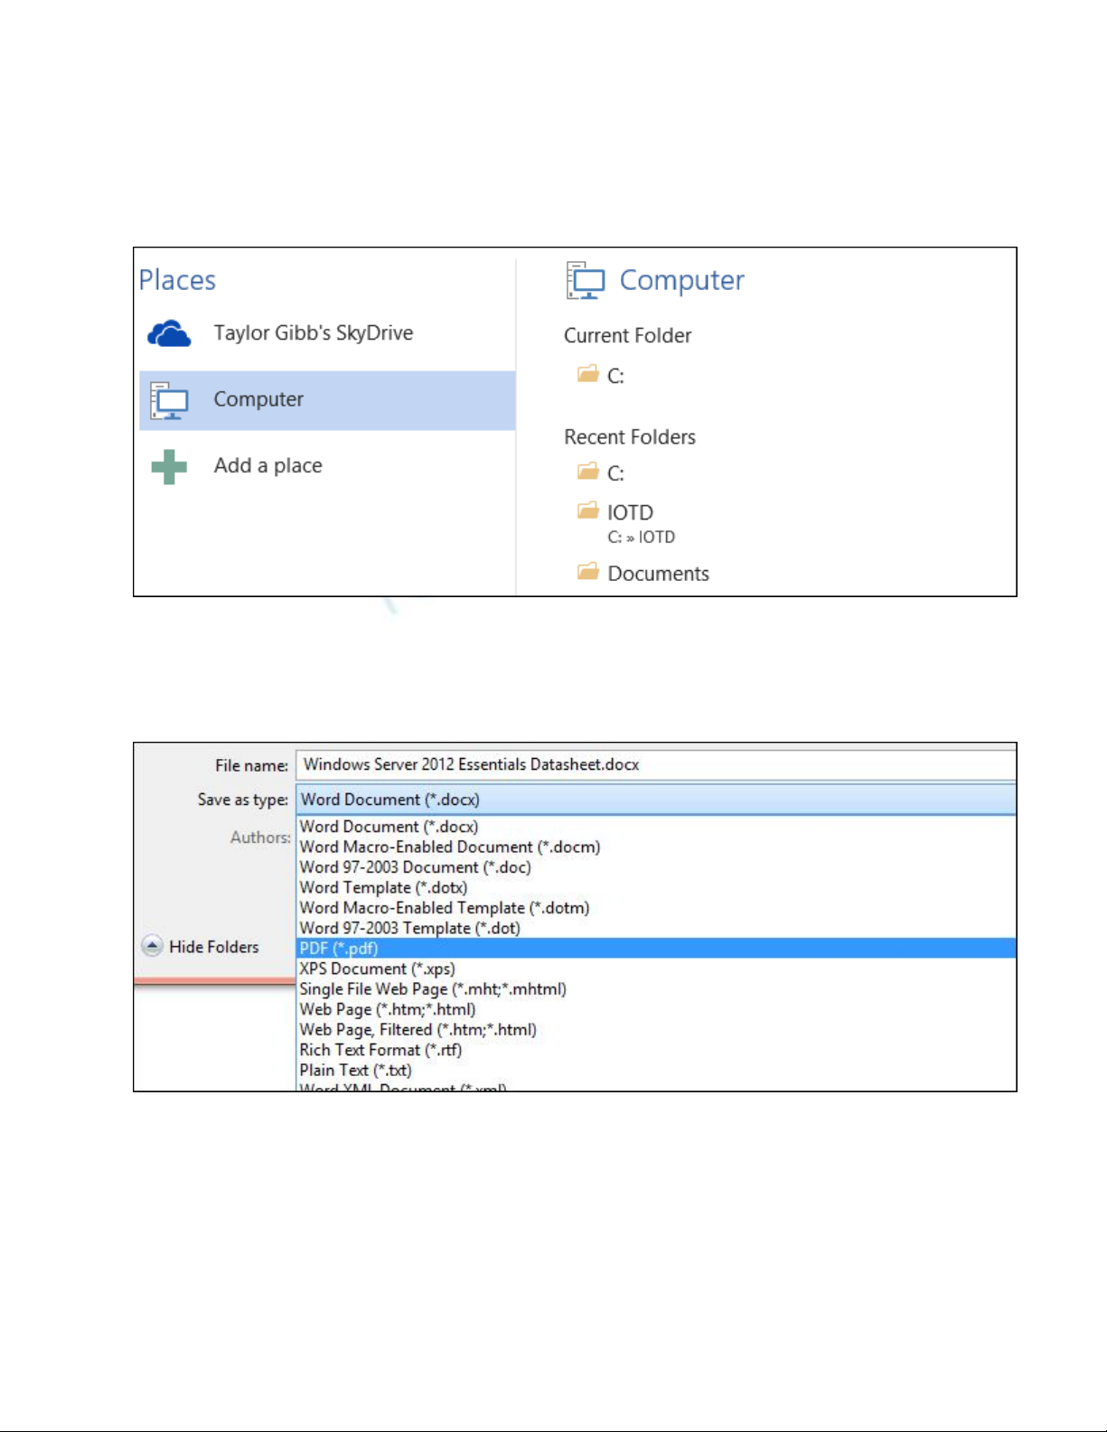Click the Current Folder C: folder icon

coord(588,374)
